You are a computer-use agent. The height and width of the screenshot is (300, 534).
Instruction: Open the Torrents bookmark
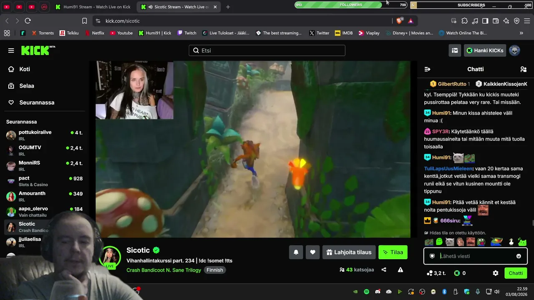tap(42, 33)
